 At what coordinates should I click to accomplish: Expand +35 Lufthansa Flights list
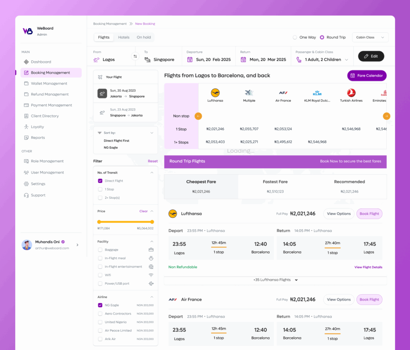(x=275, y=280)
